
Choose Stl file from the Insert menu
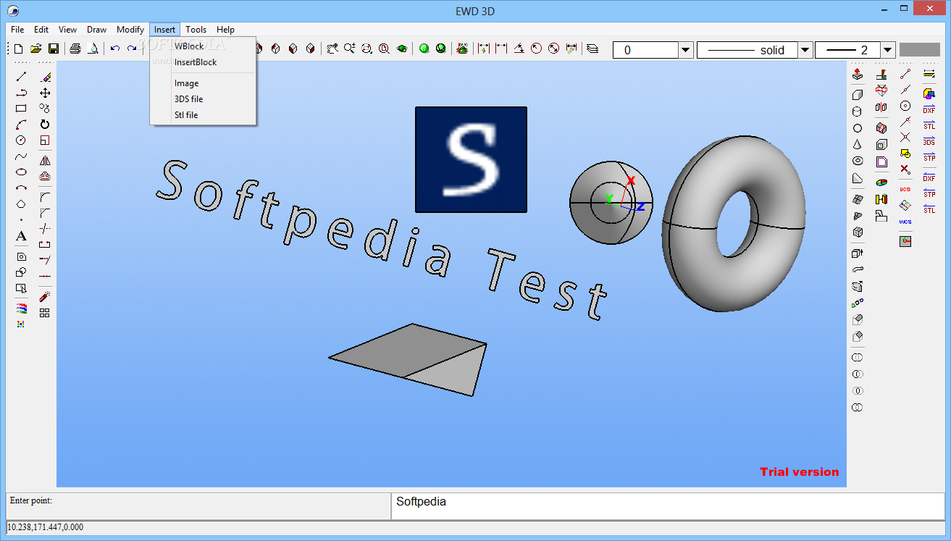click(203, 115)
